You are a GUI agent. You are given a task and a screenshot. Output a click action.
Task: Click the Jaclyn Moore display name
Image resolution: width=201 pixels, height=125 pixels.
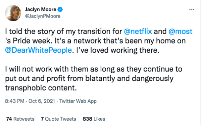pos(41,9)
